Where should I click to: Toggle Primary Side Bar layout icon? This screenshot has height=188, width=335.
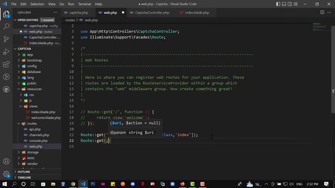(x=278, y=4)
